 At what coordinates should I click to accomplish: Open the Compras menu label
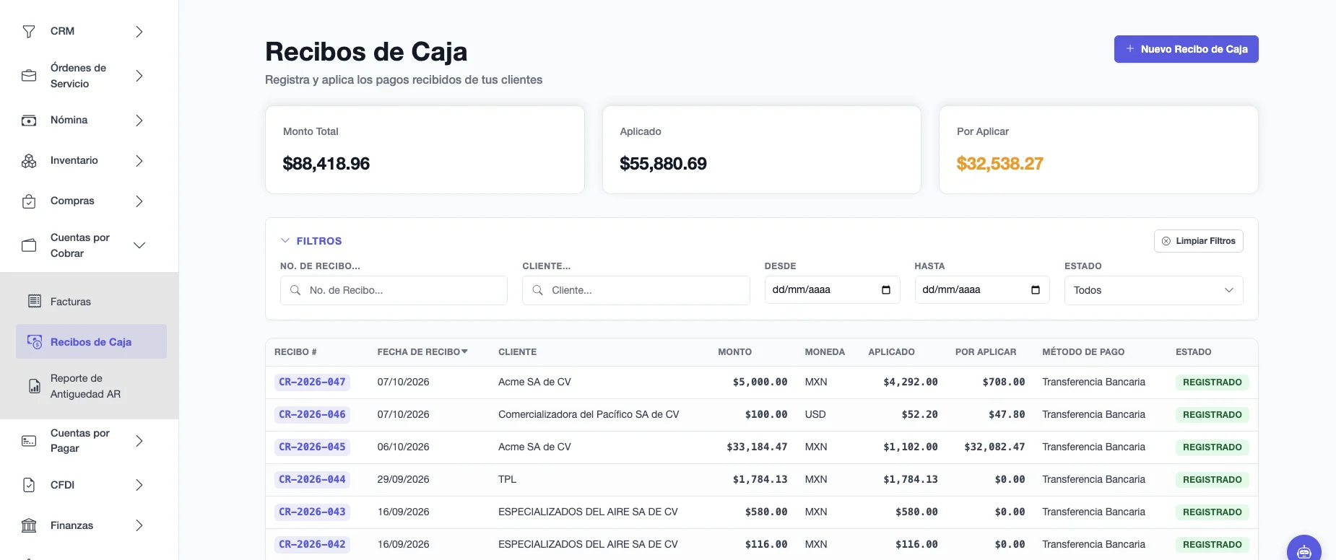pyautogui.click(x=72, y=201)
